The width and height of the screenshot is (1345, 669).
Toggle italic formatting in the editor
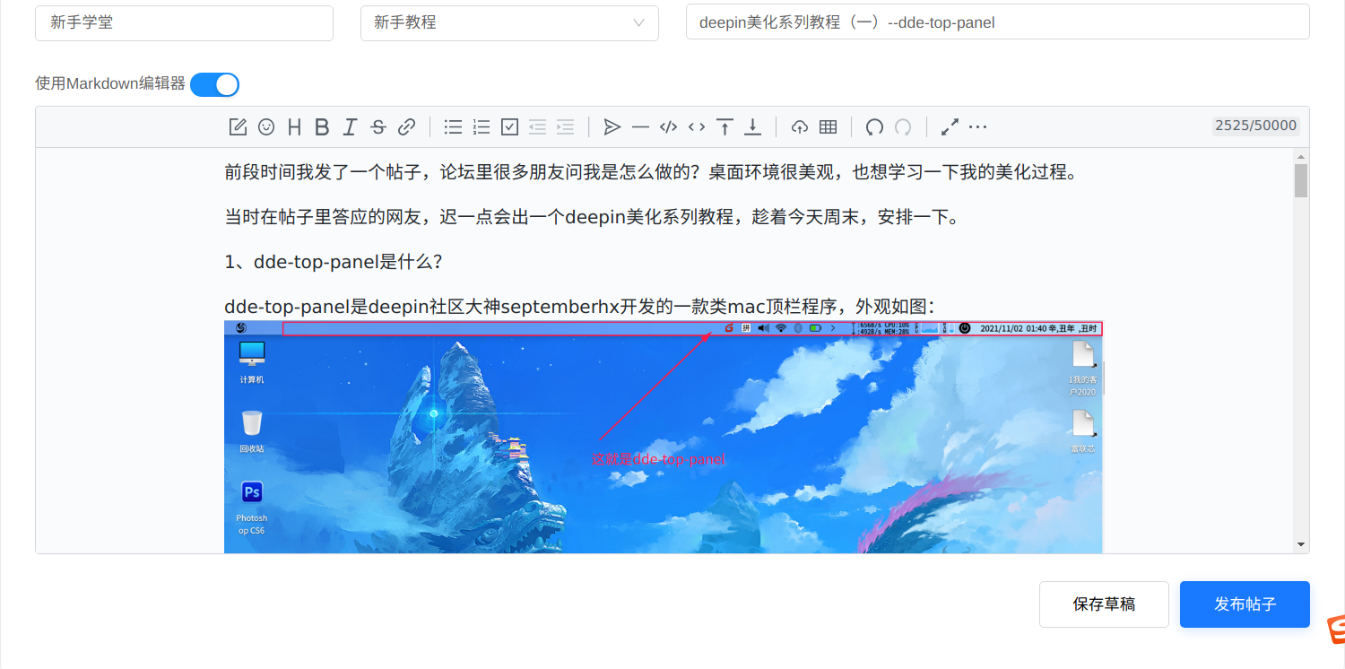pyautogui.click(x=350, y=127)
